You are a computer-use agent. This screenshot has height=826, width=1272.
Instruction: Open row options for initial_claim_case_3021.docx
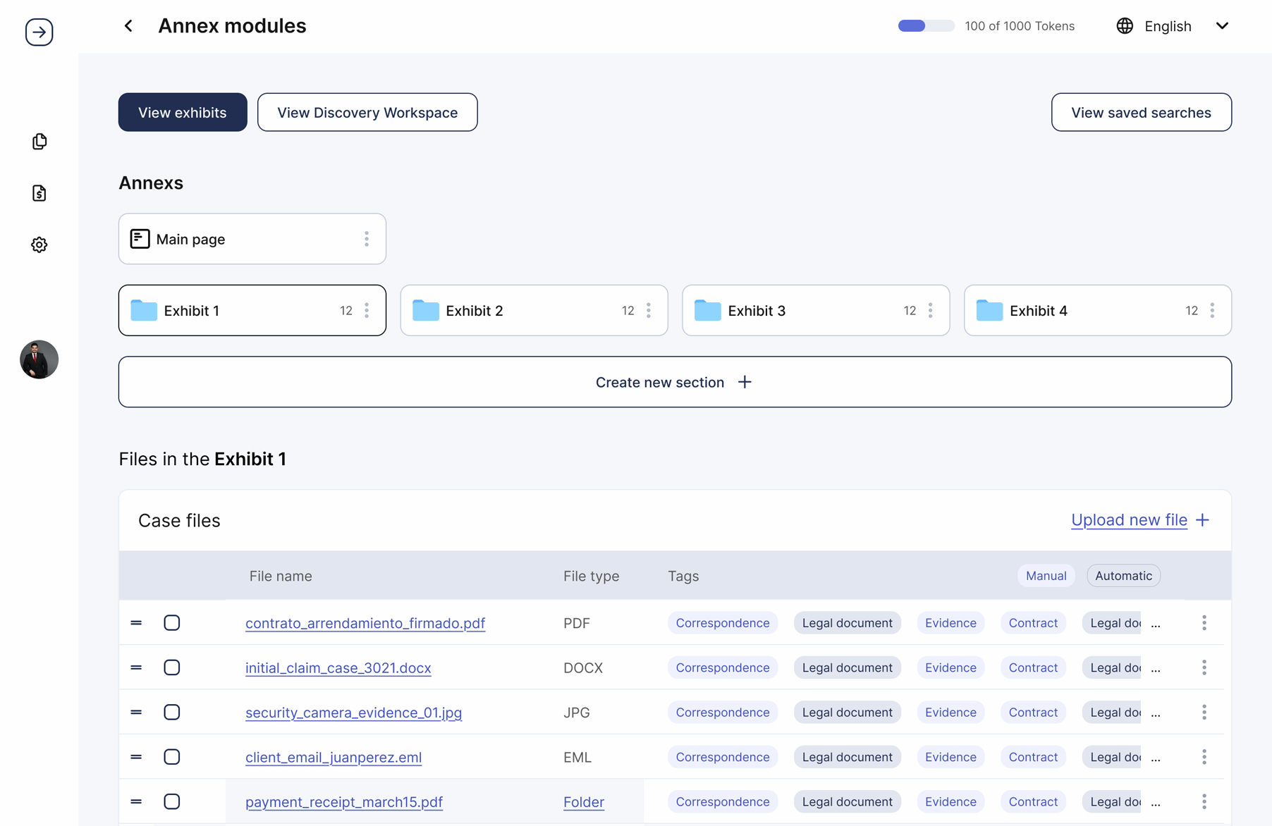[x=1204, y=667]
